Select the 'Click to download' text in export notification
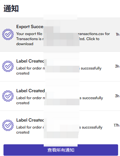The image size is (120, 156). 93,39
